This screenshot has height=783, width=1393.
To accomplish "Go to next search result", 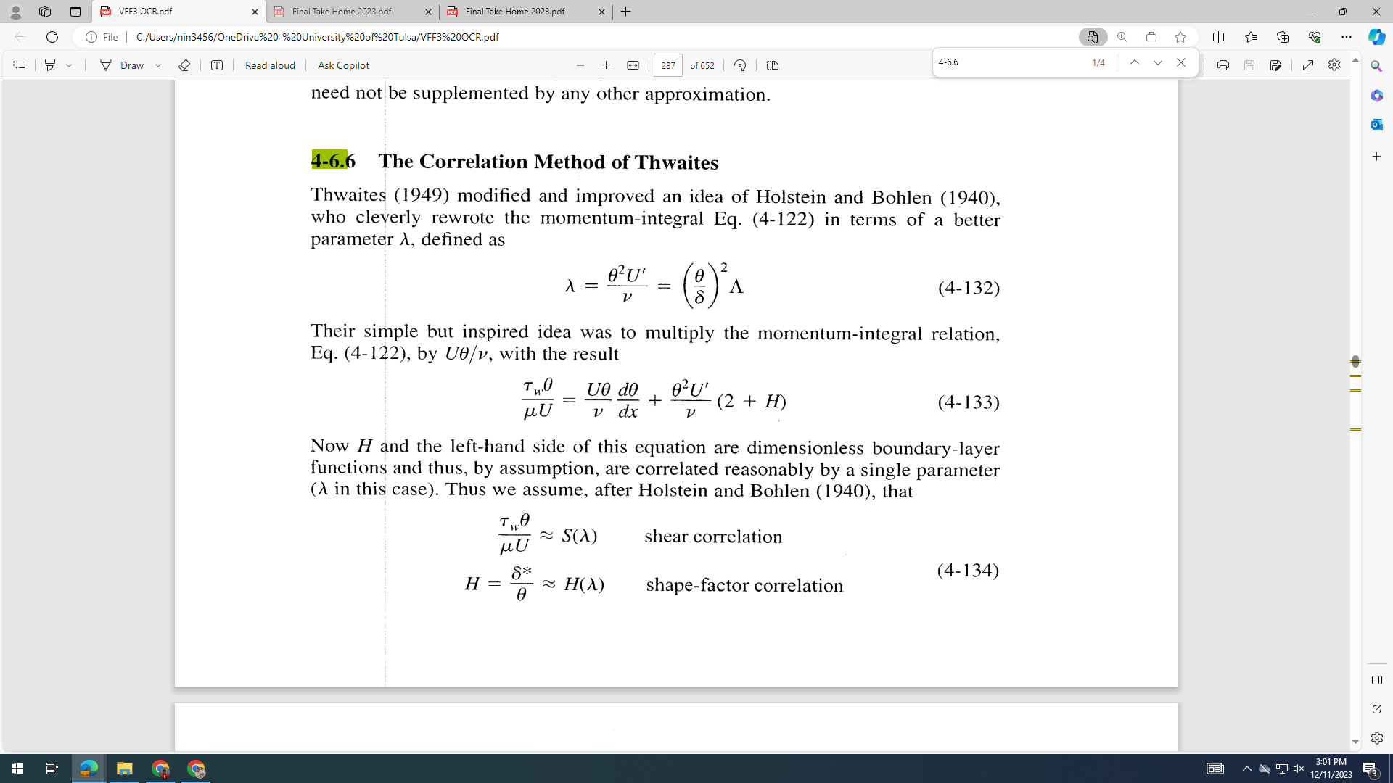I will (1158, 63).
